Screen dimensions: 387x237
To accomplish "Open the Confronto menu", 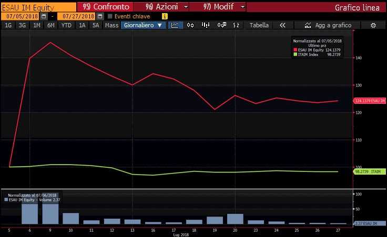I will (x=105, y=7).
